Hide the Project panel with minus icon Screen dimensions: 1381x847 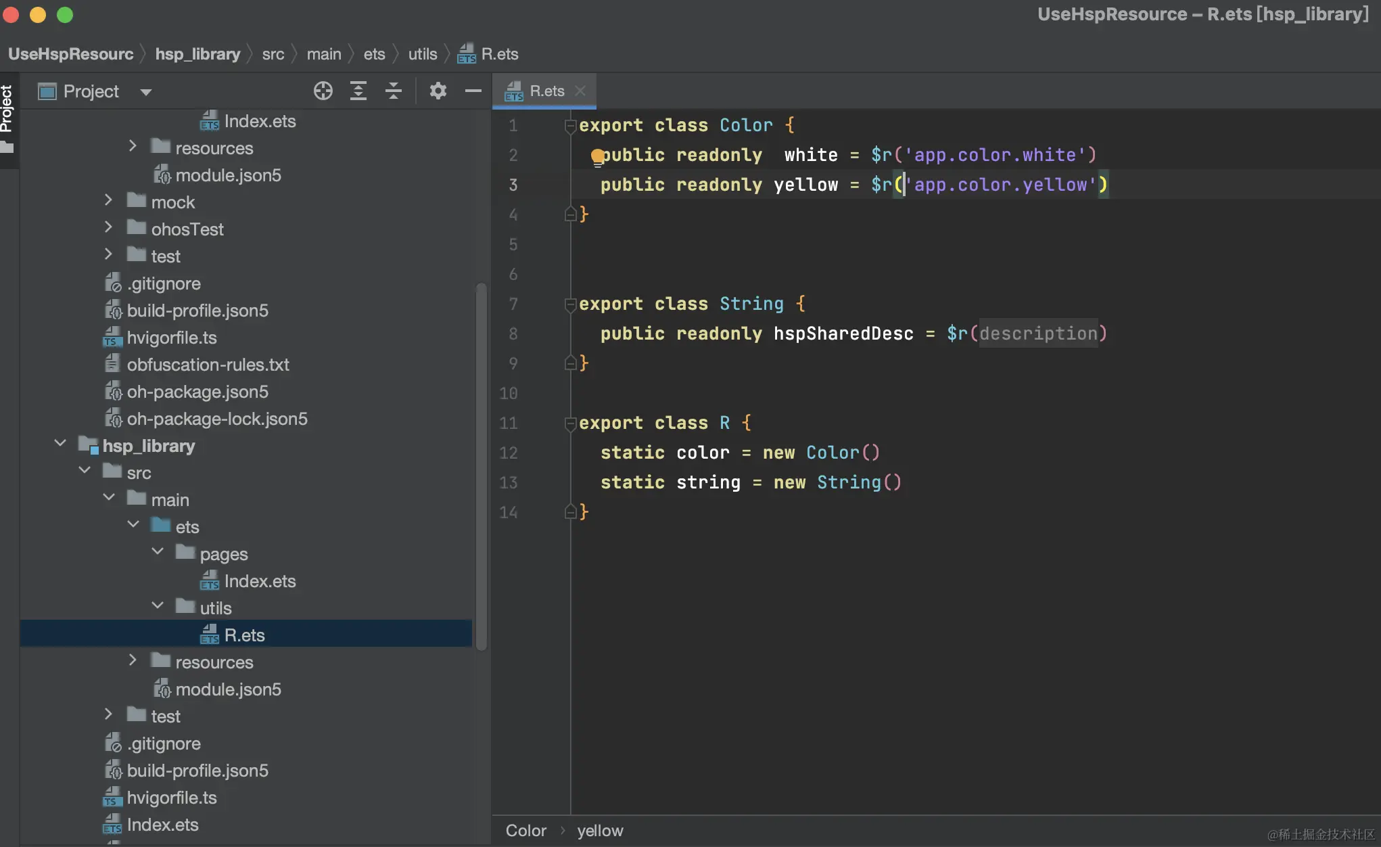pos(473,91)
